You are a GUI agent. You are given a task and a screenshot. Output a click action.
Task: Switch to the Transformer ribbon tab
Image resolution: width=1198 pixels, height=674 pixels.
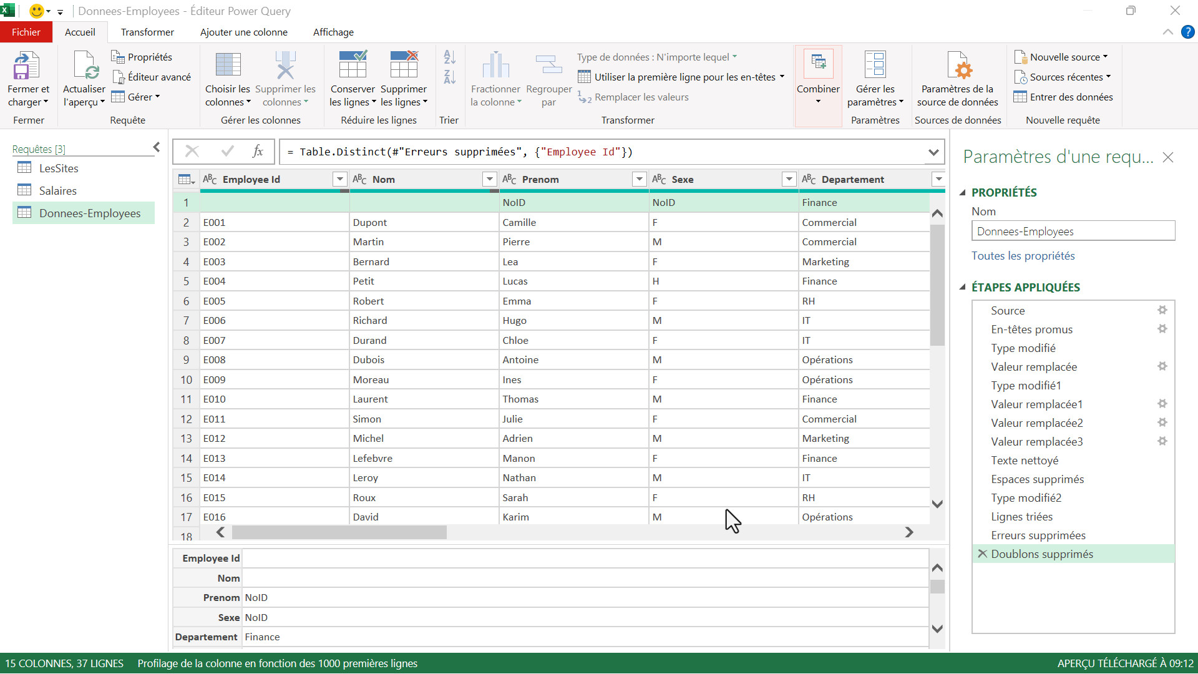[x=147, y=32]
